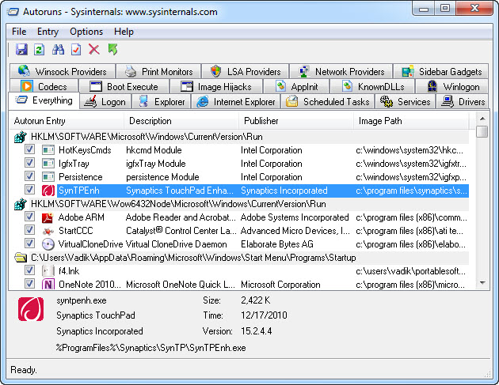Viewport: 499px width, 385px height.
Task: Sort by Publisher column header
Action: click(296, 121)
